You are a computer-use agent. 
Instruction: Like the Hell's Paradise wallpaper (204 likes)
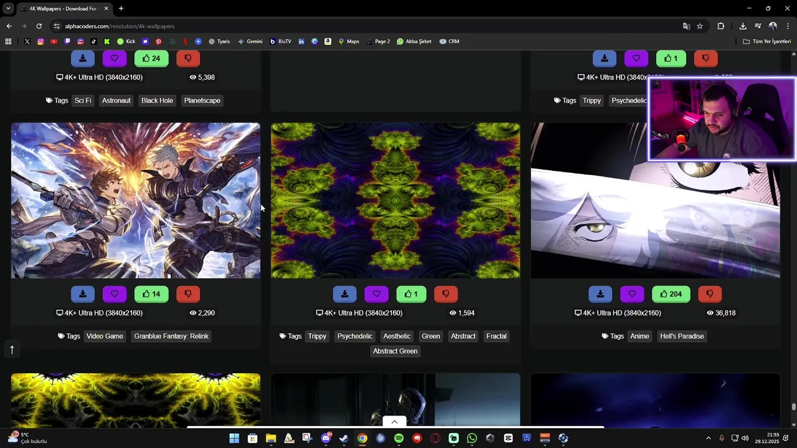[671, 294]
